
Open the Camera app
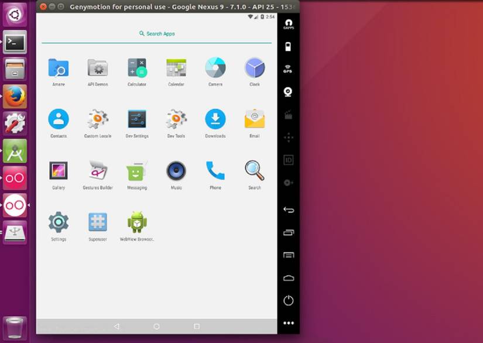(x=215, y=67)
